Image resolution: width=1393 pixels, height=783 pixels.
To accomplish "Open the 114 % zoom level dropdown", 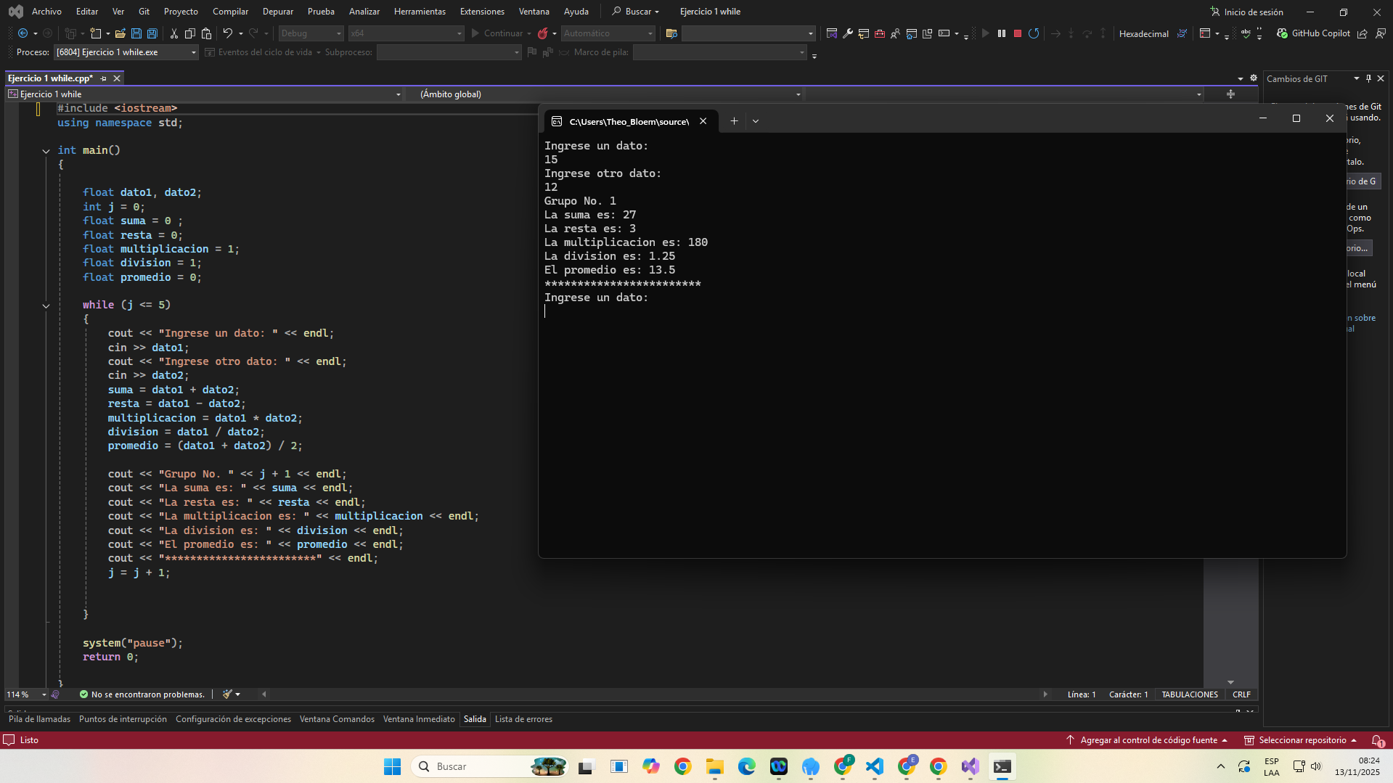I will [x=44, y=694].
